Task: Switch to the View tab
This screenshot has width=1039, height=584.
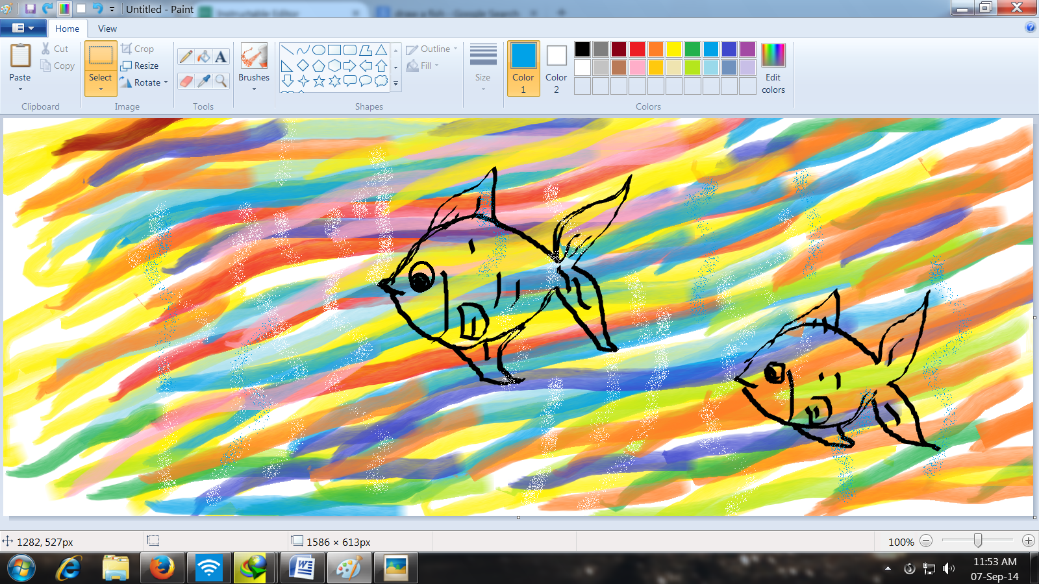Action: tap(107, 29)
